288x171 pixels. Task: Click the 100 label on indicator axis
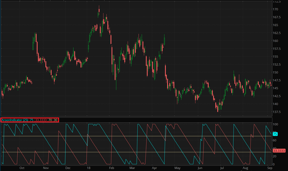click(276, 124)
